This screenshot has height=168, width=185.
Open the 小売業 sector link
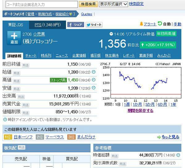(x=39, y=34)
